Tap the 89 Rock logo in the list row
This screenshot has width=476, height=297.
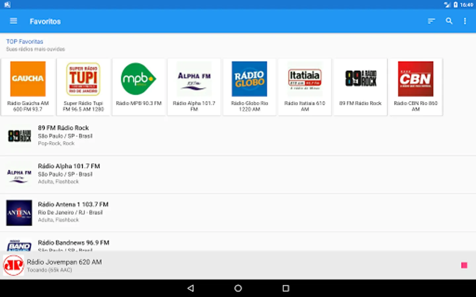click(x=19, y=136)
